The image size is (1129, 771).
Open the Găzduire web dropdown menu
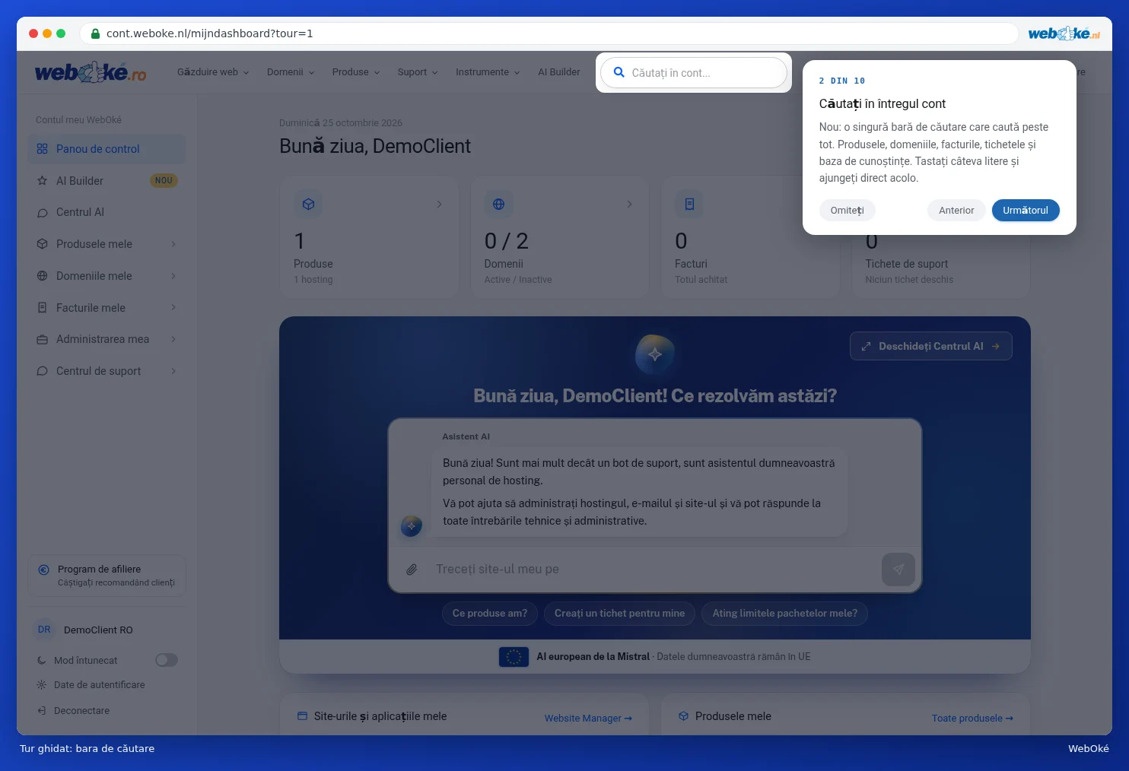pyautogui.click(x=213, y=72)
